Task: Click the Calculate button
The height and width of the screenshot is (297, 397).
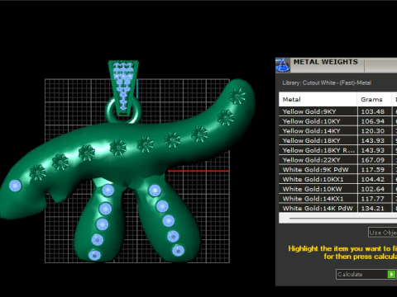Action: coord(366,274)
